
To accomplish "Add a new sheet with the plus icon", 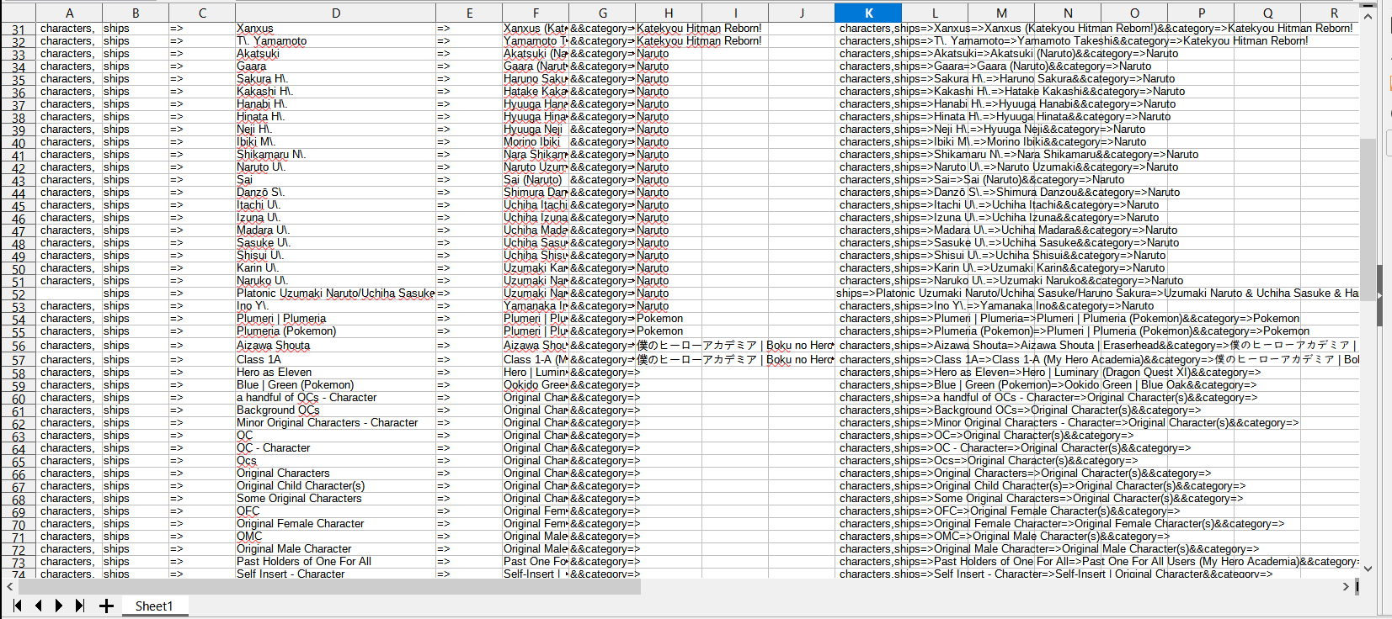I will 106,606.
